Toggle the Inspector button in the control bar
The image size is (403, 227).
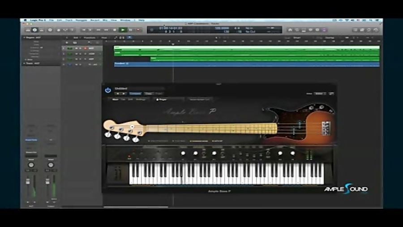[x=34, y=30]
